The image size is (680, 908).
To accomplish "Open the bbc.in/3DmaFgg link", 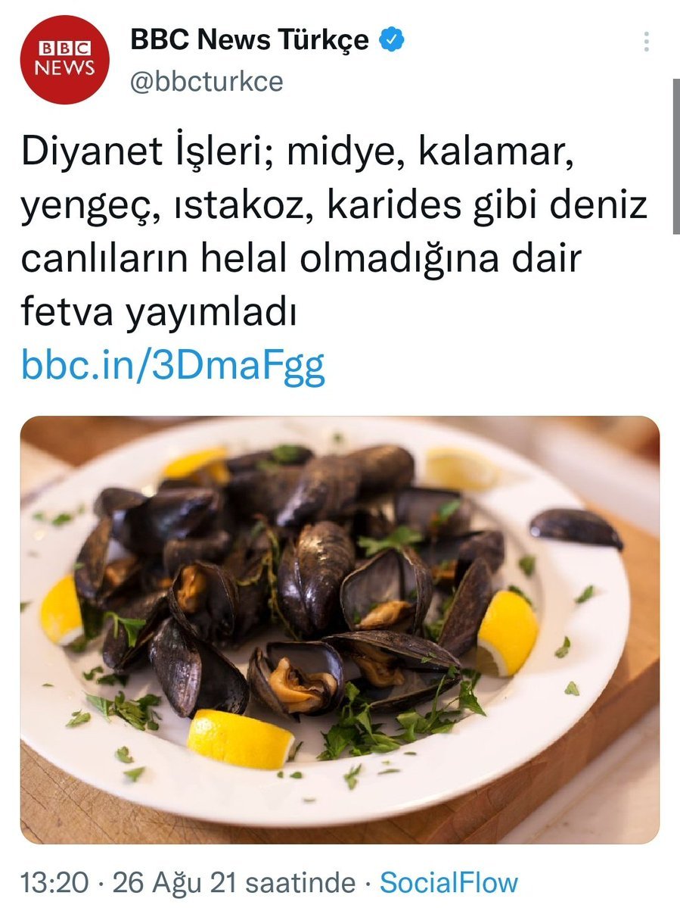I will (x=173, y=366).
